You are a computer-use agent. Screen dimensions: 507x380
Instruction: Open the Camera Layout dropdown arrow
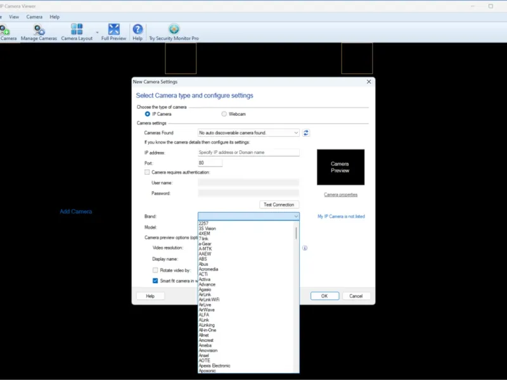pyautogui.click(x=97, y=32)
